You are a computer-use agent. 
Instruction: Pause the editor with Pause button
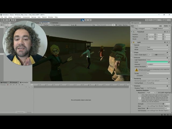pyautogui.click(x=86, y=20)
